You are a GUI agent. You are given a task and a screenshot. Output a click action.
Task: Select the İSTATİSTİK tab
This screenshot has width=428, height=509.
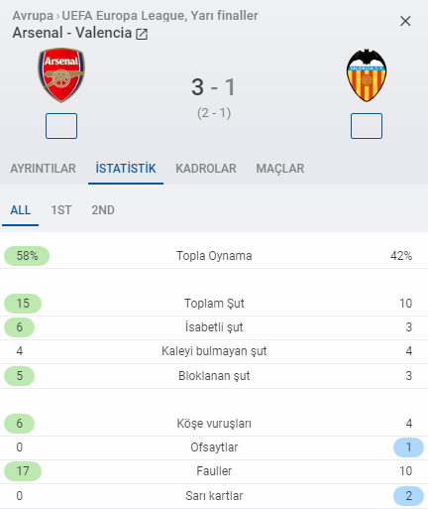pos(126,169)
